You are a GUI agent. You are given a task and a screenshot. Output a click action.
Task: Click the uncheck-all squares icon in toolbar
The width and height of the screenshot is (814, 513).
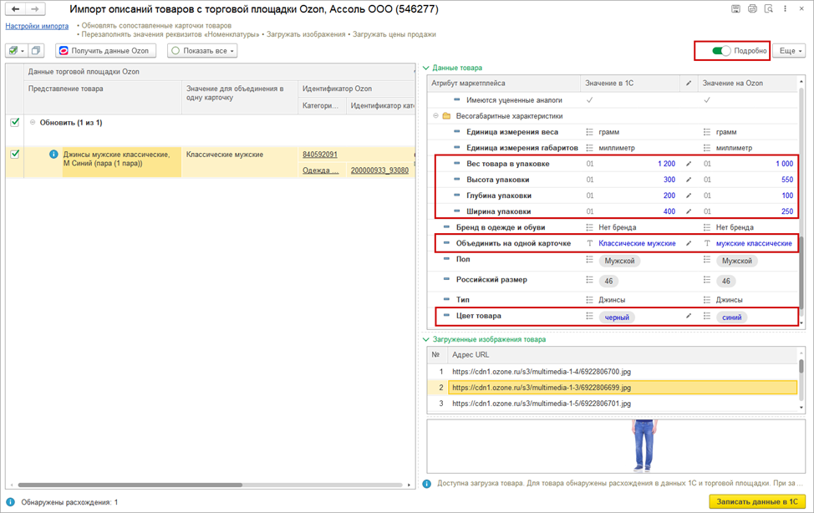(x=36, y=51)
